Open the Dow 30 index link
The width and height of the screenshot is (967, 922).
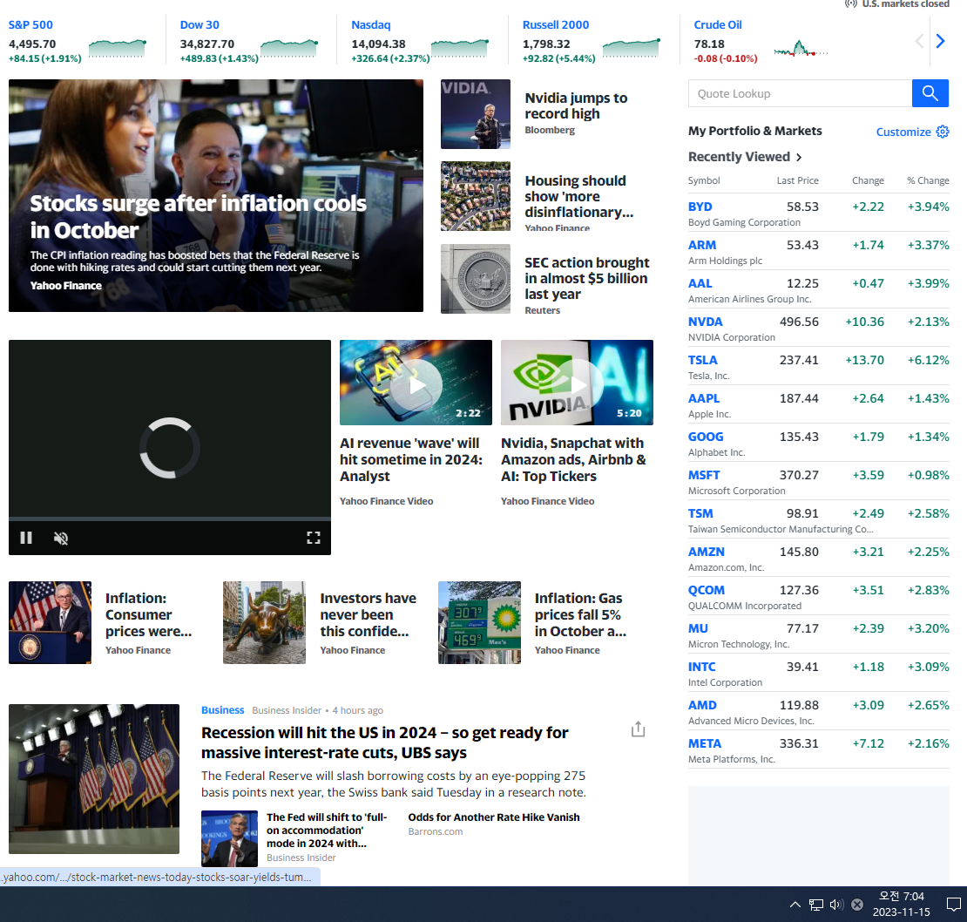click(199, 24)
